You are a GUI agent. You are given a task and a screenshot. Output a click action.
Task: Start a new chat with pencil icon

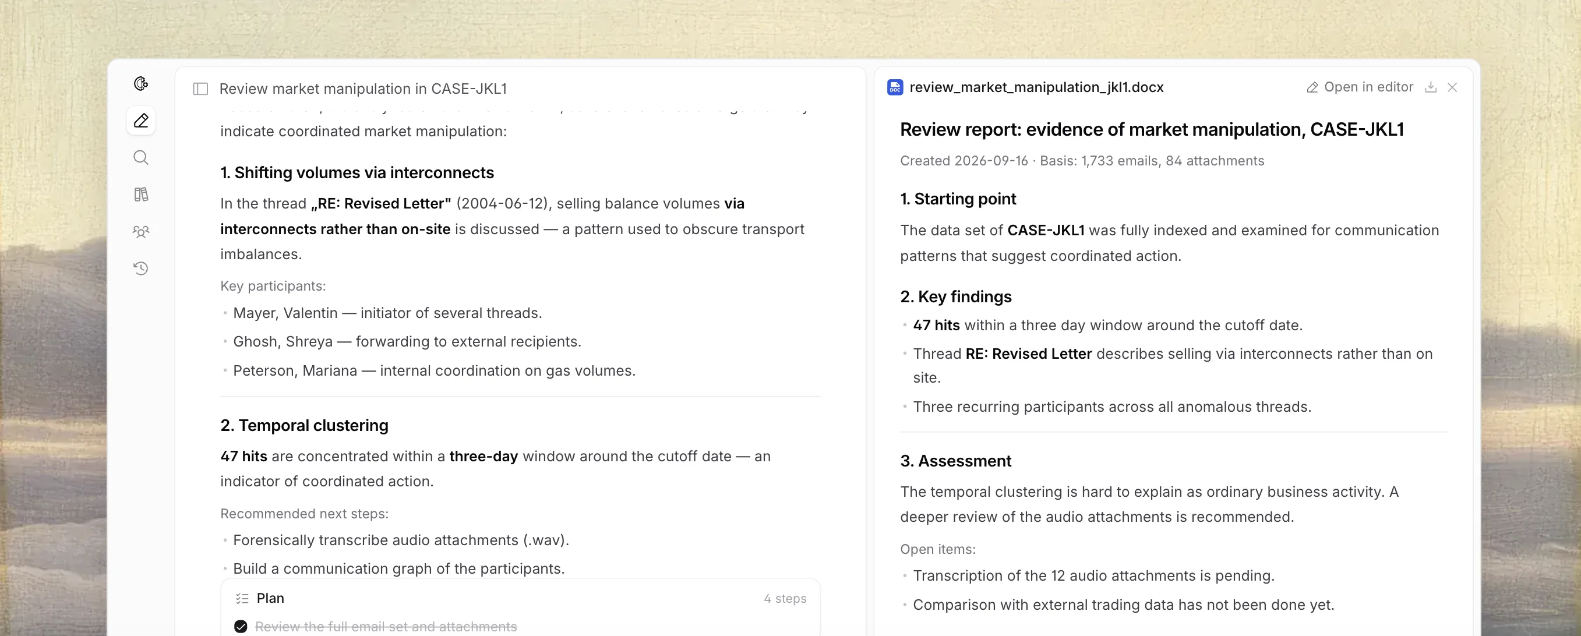[x=141, y=121]
